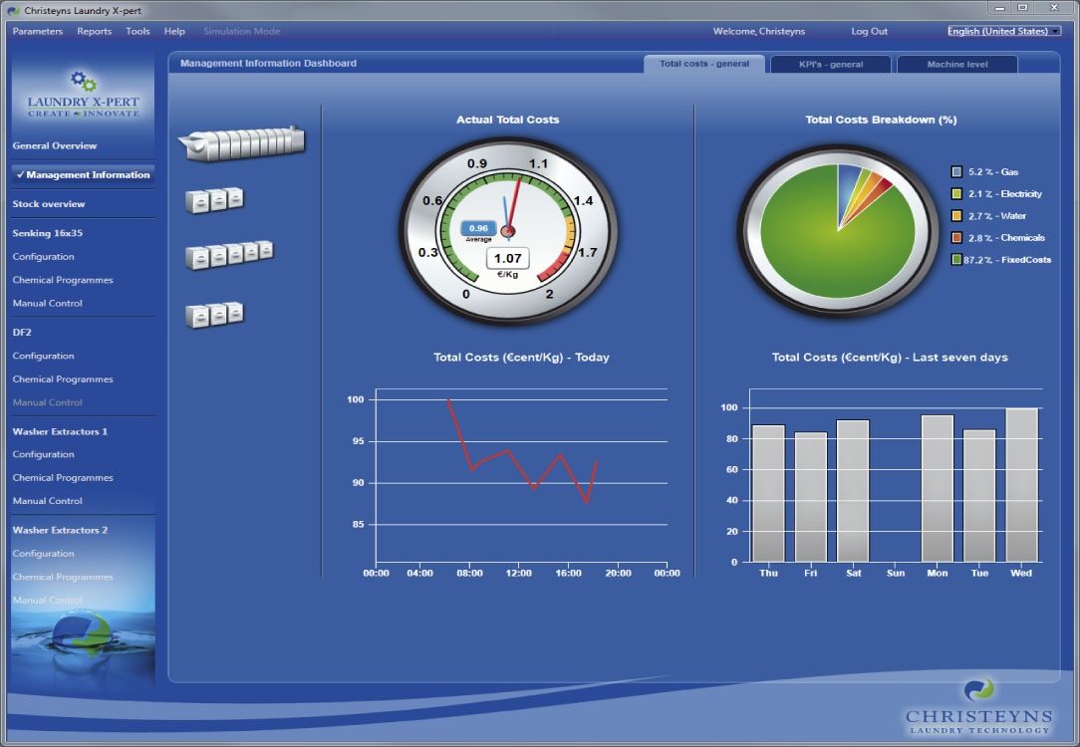Image resolution: width=1080 pixels, height=747 pixels.
Task: Click the blue Gas legend swatch
Action: (x=956, y=171)
